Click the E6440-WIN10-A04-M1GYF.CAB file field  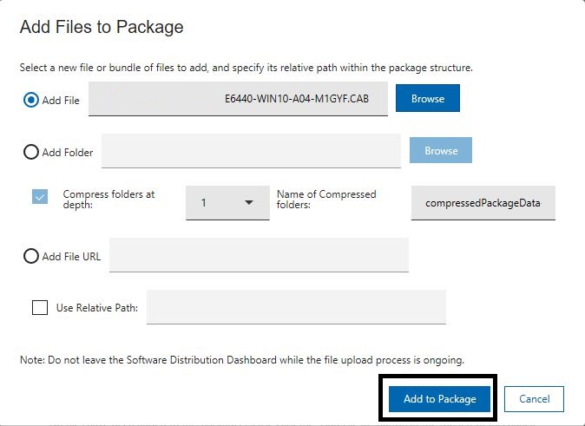pyautogui.click(x=238, y=99)
